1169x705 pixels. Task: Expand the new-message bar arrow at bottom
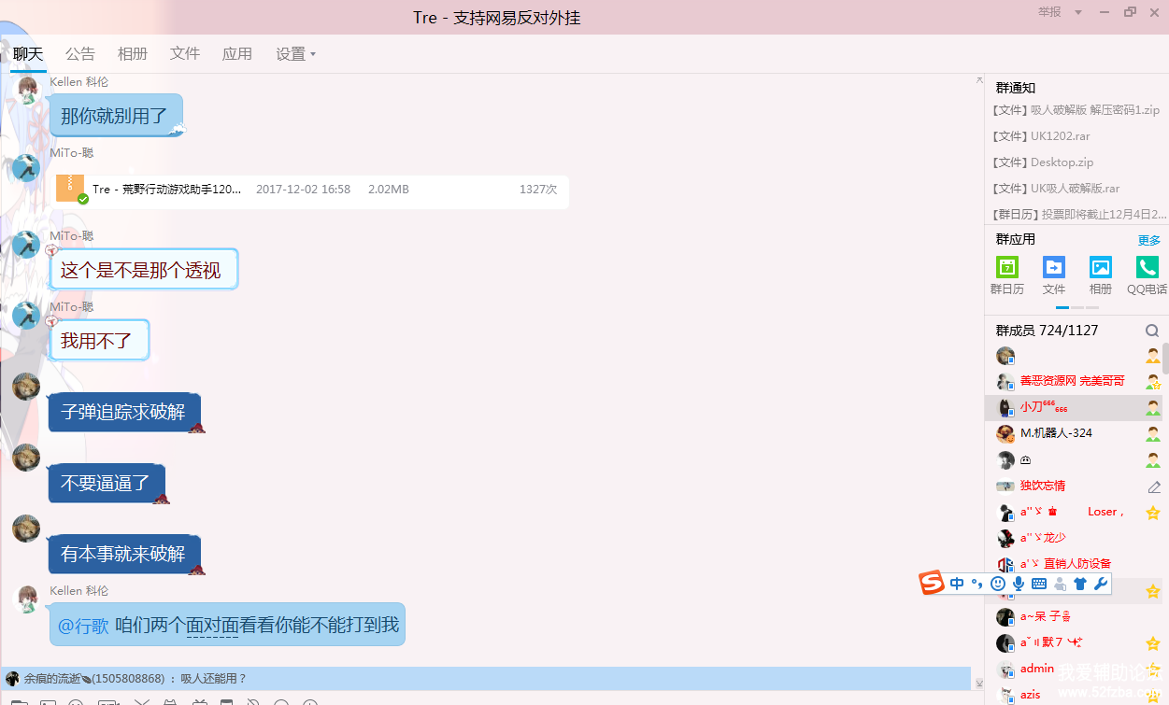tap(979, 684)
